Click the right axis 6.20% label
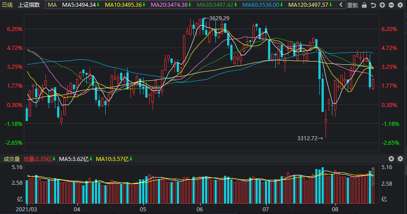 tap(389, 29)
